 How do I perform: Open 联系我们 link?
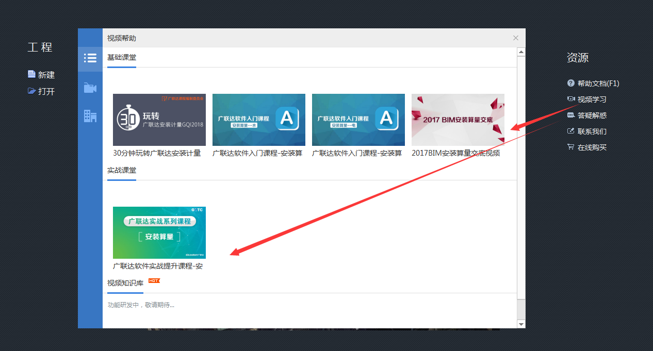pyautogui.click(x=592, y=131)
